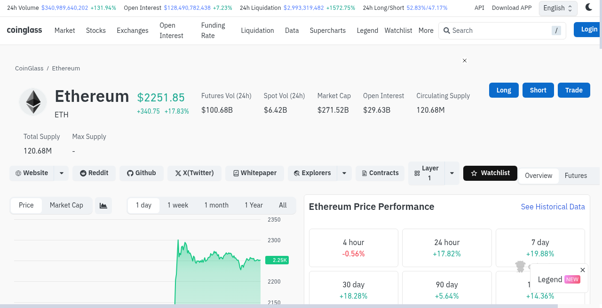Click the Trade button
This screenshot has width=602, height=308.
574,90
